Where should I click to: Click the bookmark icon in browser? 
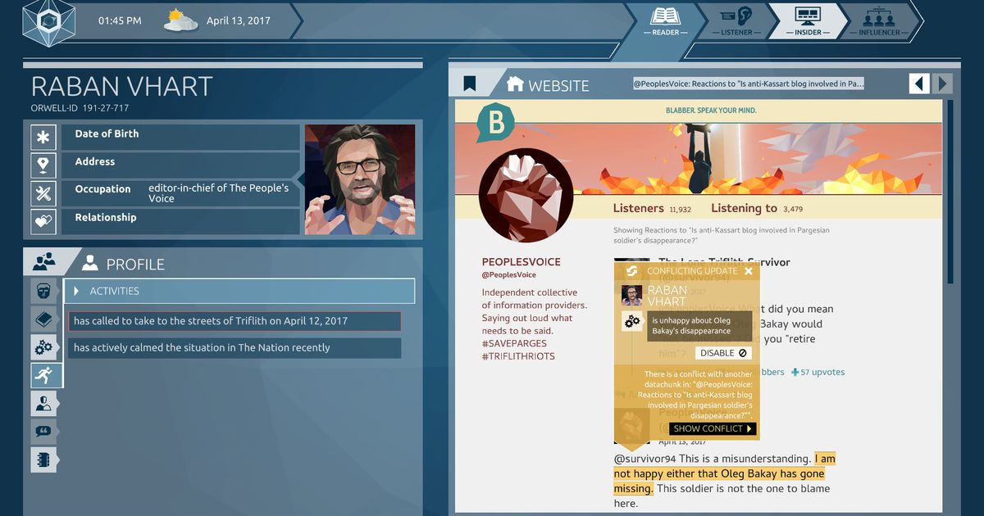(x=470, y=84)
